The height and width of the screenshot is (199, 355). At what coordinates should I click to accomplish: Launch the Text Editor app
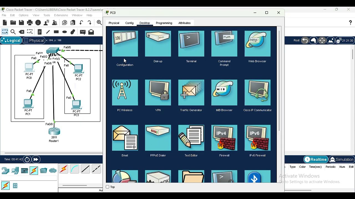click(191, 138)
